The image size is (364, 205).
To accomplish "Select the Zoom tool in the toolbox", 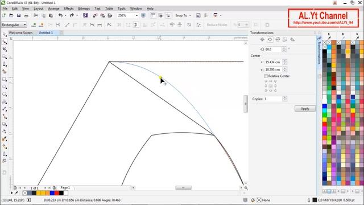I will coord(5,57).
